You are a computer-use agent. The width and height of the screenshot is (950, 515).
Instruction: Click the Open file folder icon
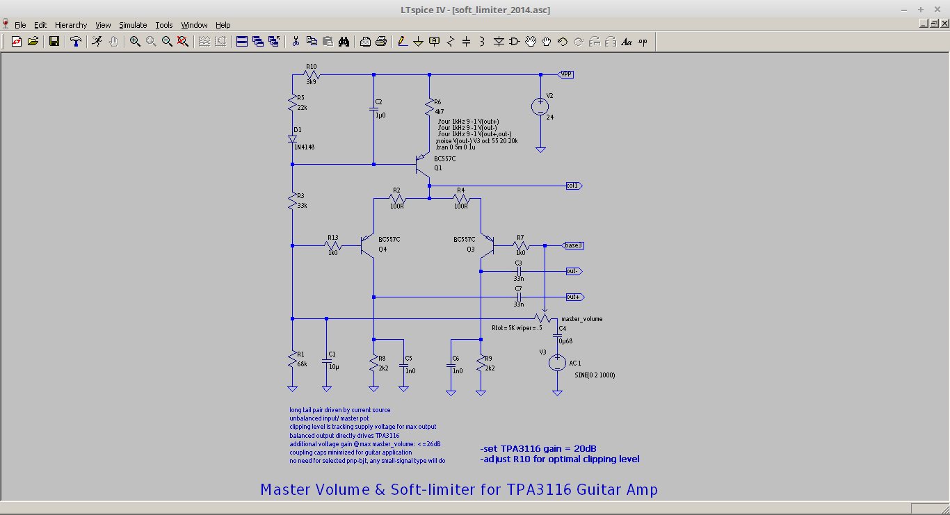[x=33, y=42]
